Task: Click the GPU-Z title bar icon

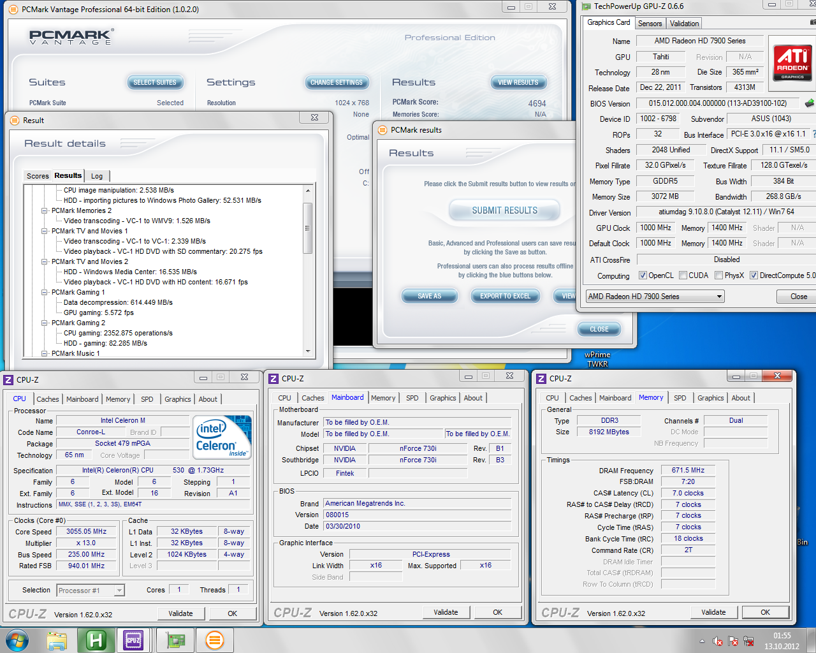Action: pos(586,6)
